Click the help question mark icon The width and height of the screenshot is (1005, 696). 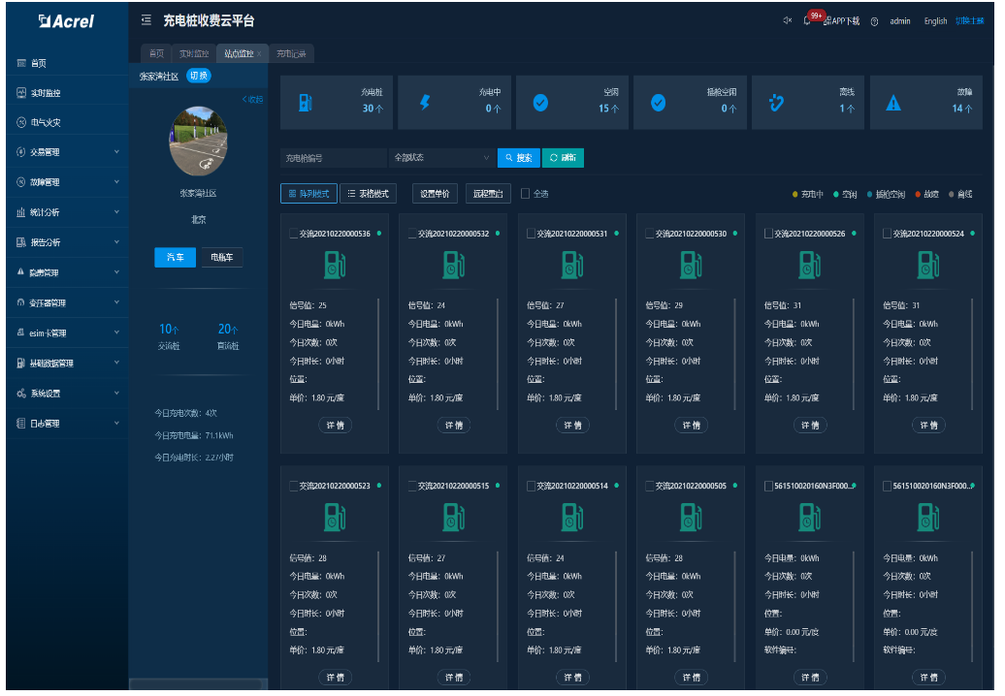pos(874,21)
